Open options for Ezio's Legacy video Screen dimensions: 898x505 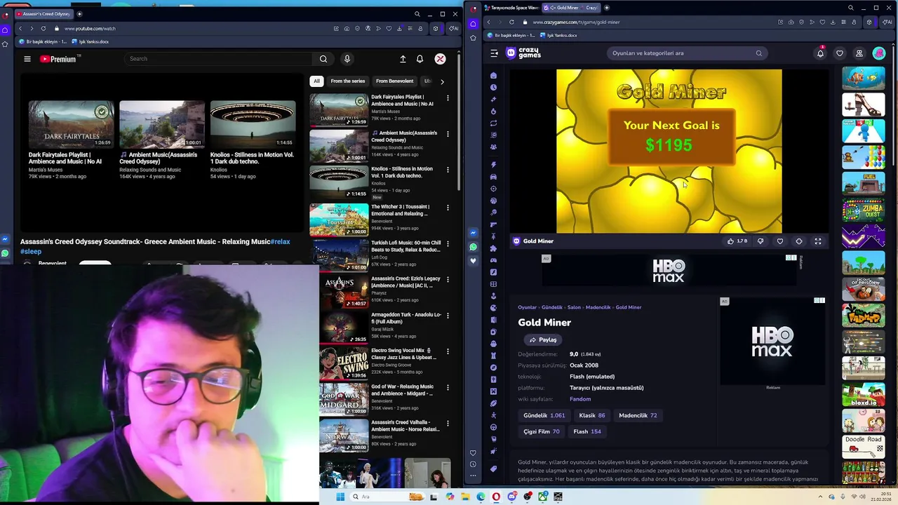448,279
